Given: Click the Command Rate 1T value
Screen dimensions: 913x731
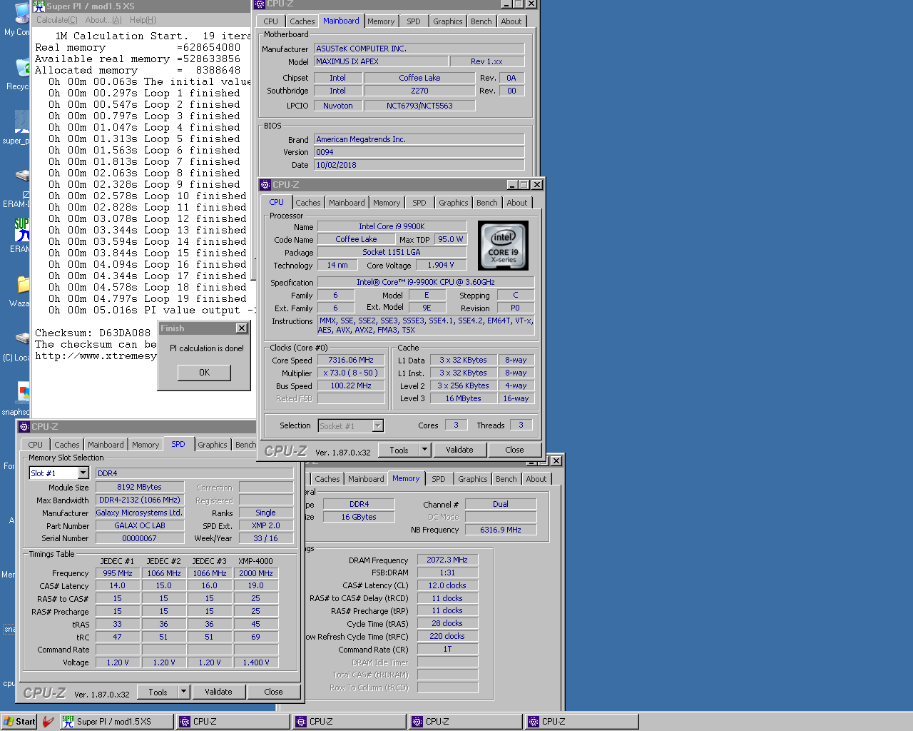Looking at the screenshot, I should coord(447,649).
